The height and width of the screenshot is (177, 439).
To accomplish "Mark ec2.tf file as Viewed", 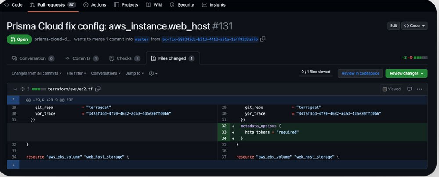I will pos(392,89).
